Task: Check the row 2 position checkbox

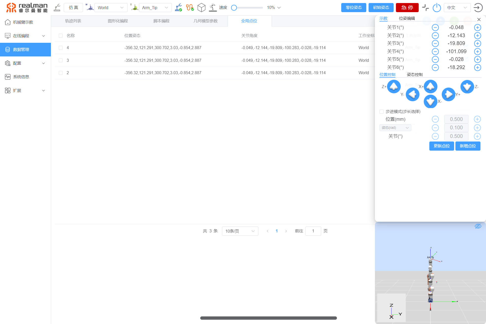Action: pos(60,72)
